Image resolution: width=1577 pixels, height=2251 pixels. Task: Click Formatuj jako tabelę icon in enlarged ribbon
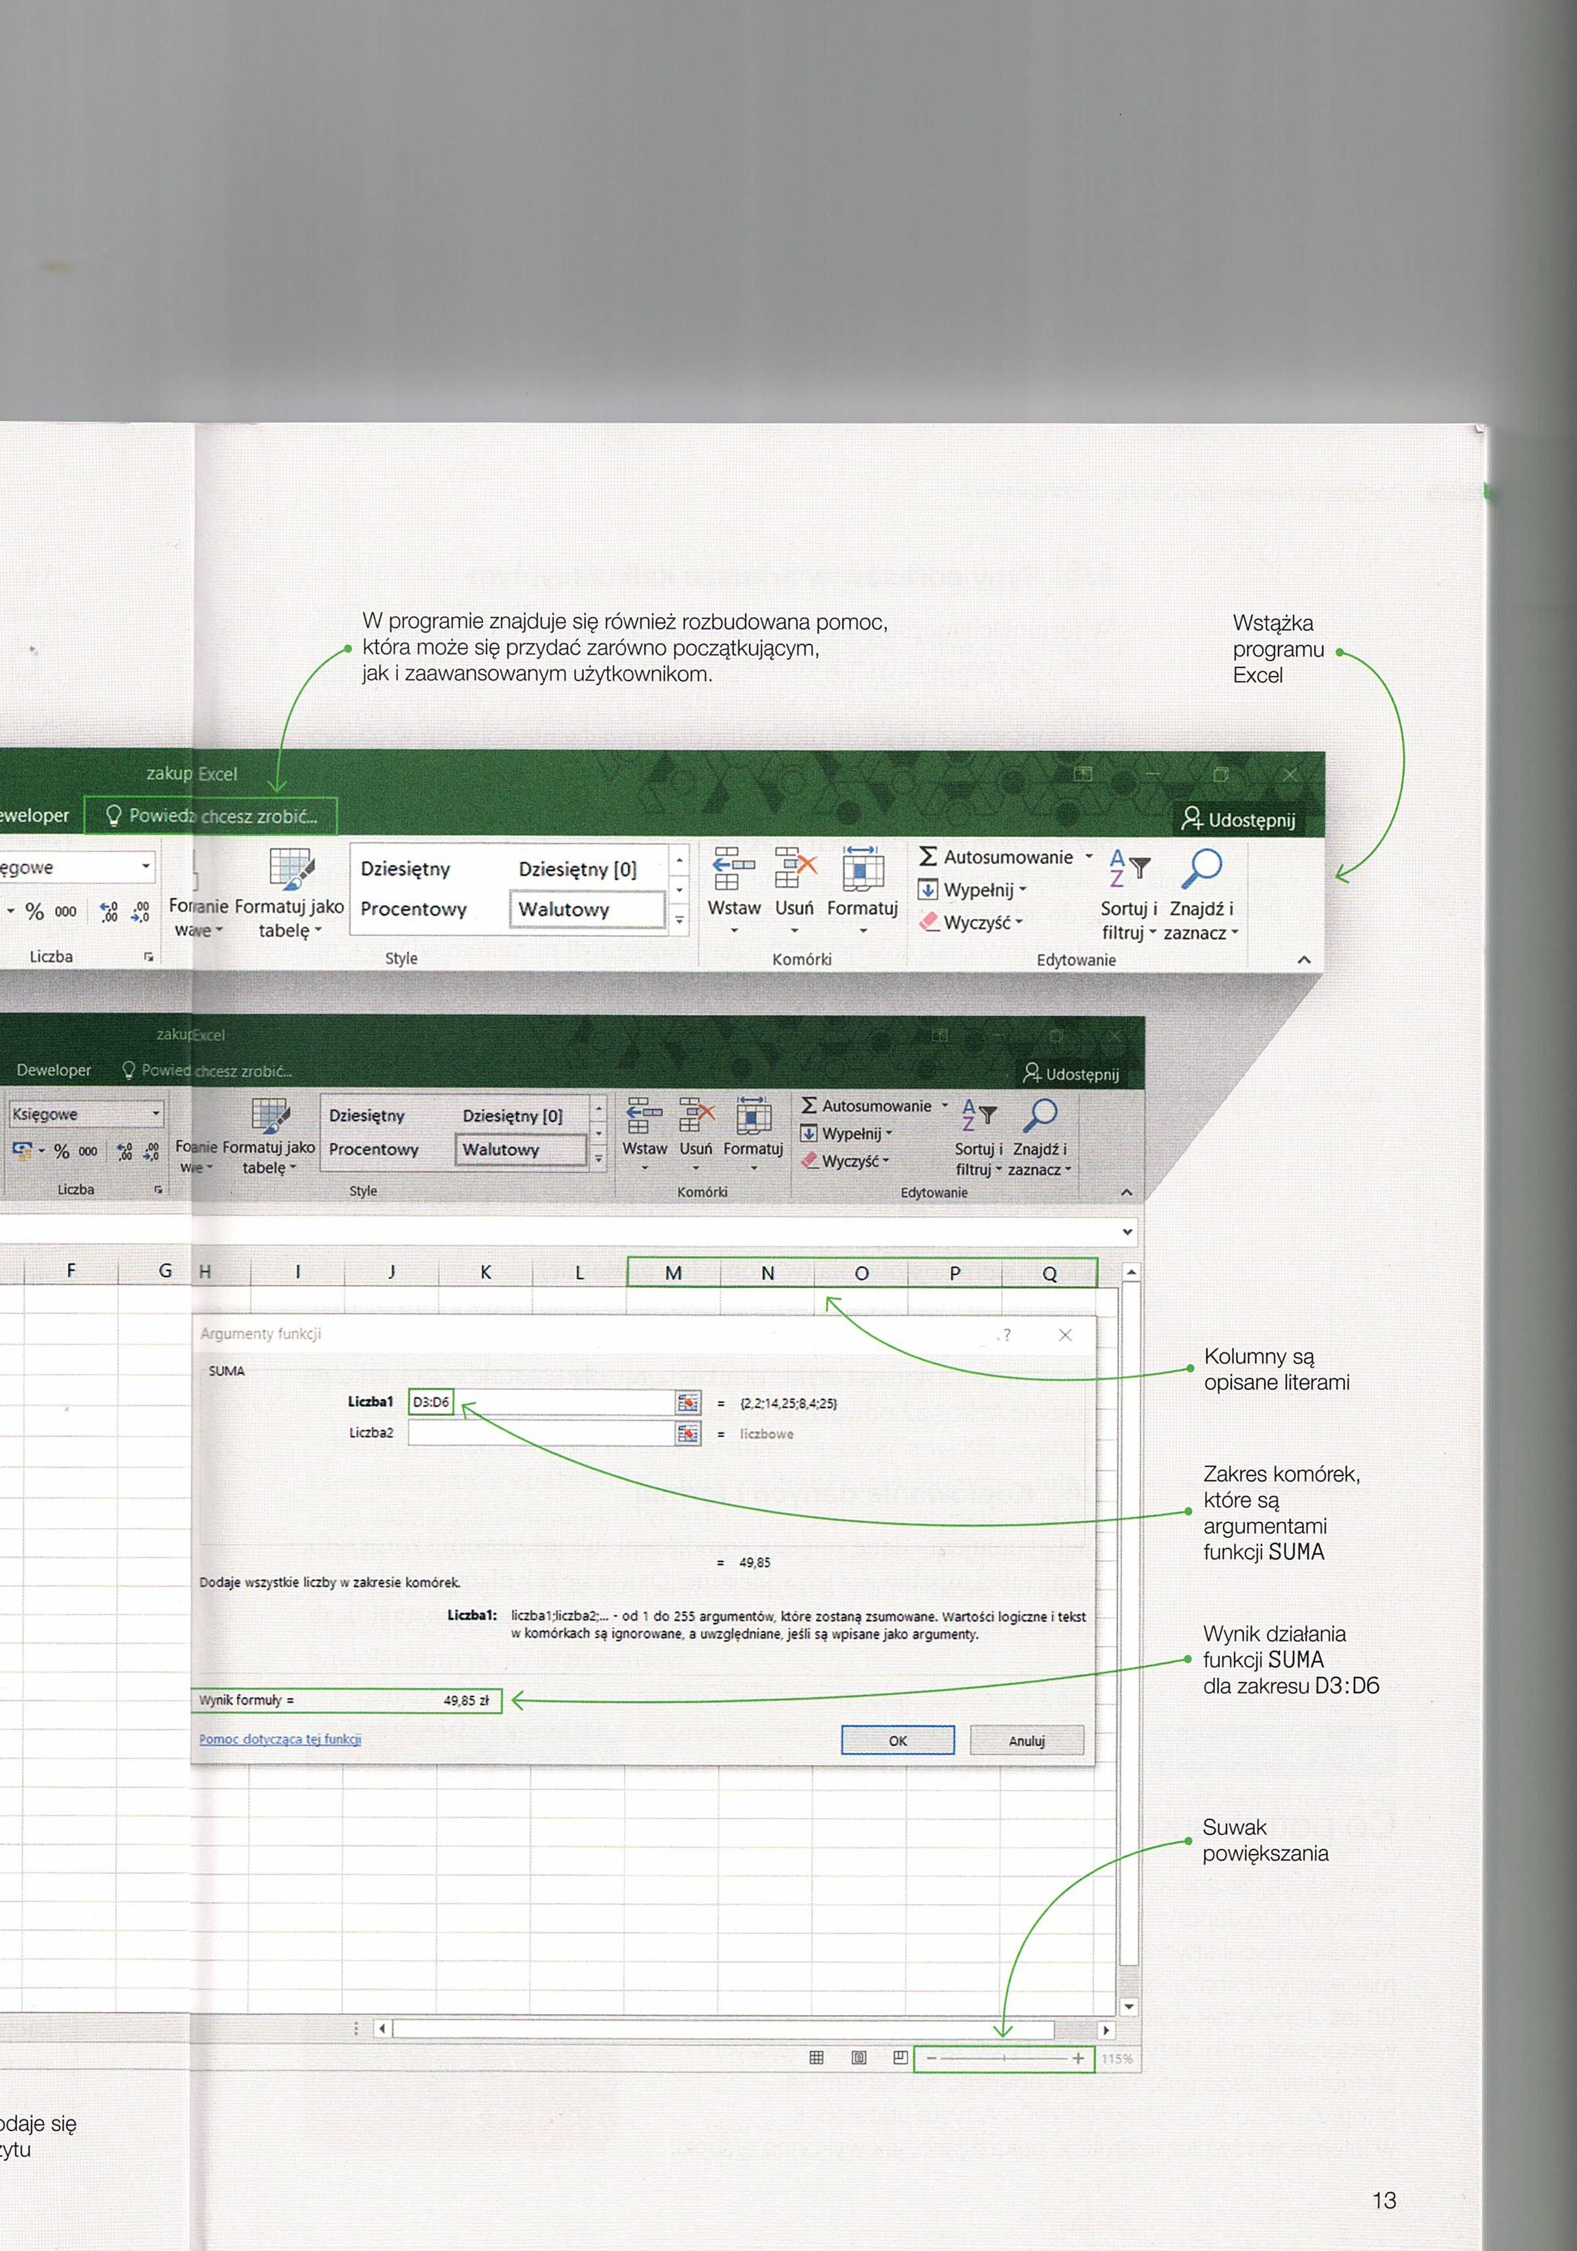[291, 868]
